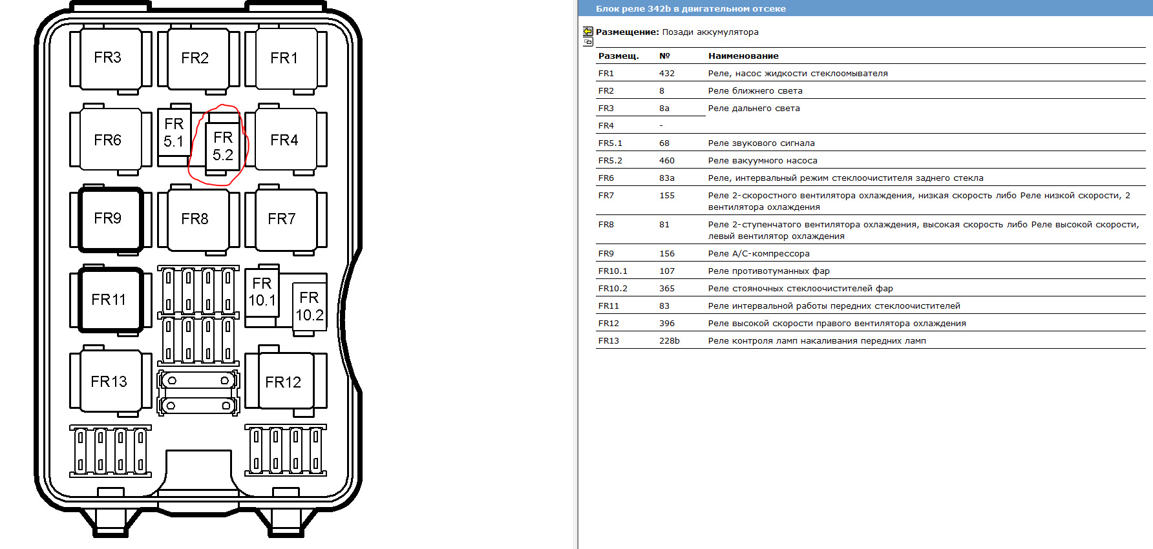This screenshot has width=1153, height=549.
Task: Click number '228b' in the table
Action: tap(670, 341)
